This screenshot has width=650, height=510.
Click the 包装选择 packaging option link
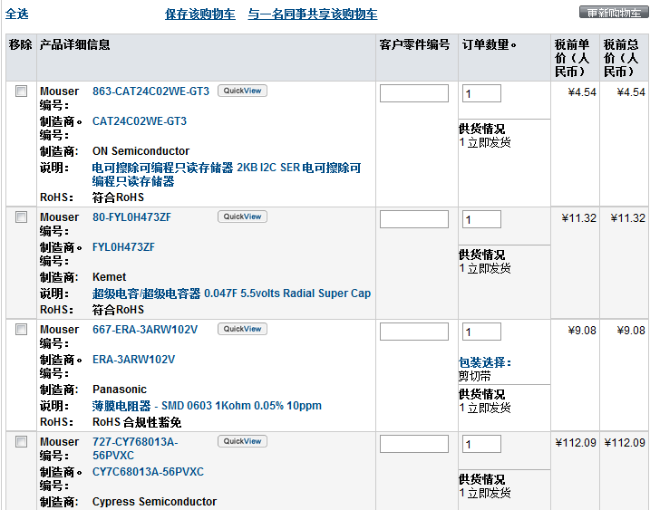(485, 362)
